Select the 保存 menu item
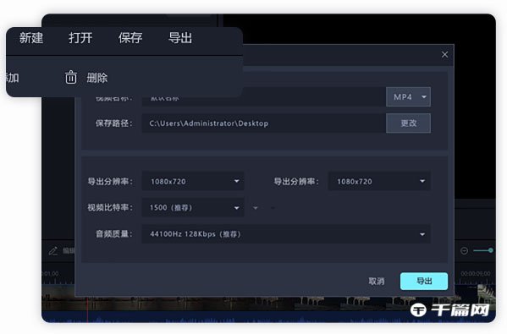The height and width of the screenshot is (334, 507). [130, 38]
